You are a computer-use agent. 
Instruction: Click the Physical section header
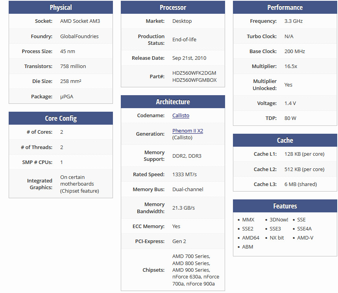(61, 7)
